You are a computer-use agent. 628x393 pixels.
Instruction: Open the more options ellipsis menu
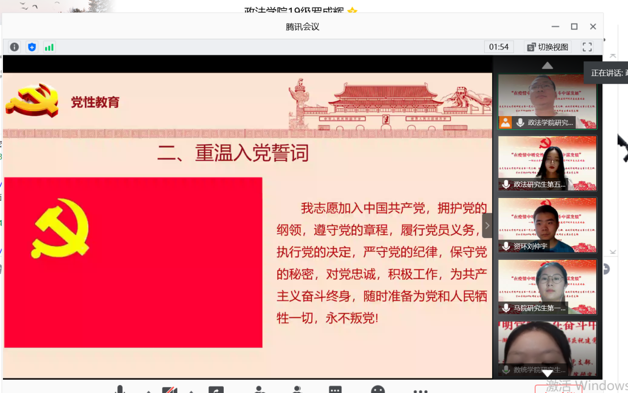point(420,391)
